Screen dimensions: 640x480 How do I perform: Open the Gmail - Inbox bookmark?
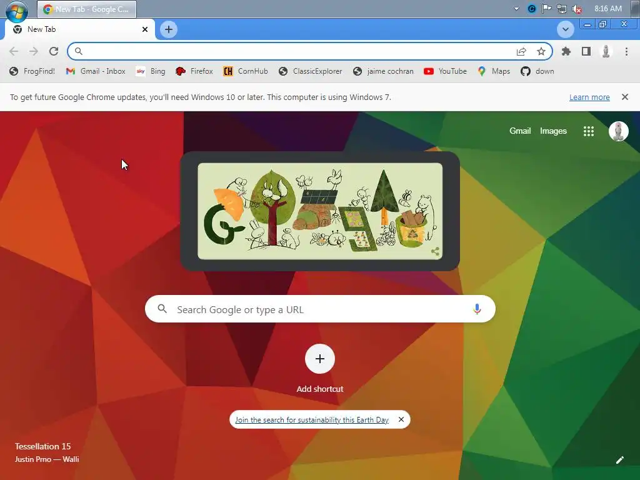pos(96,71)
